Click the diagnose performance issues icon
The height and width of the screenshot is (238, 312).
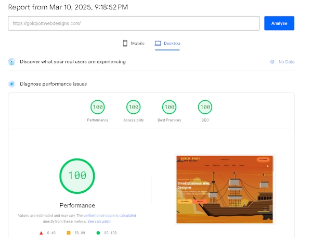click(12, 84)
